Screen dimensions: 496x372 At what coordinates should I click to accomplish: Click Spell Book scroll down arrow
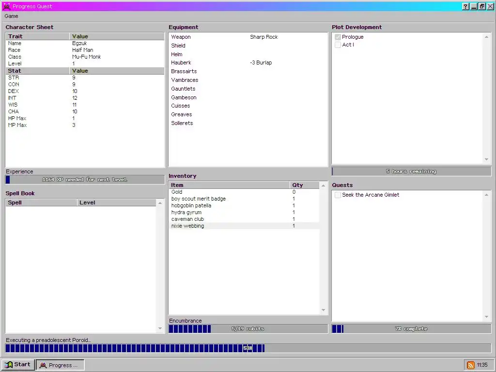160,328
